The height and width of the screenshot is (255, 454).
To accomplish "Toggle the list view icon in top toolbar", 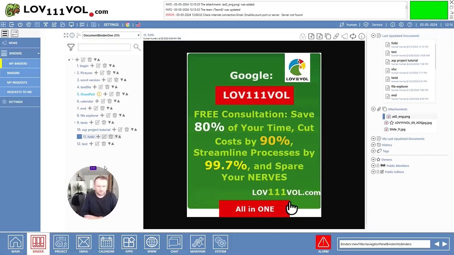I will (94, 24).
